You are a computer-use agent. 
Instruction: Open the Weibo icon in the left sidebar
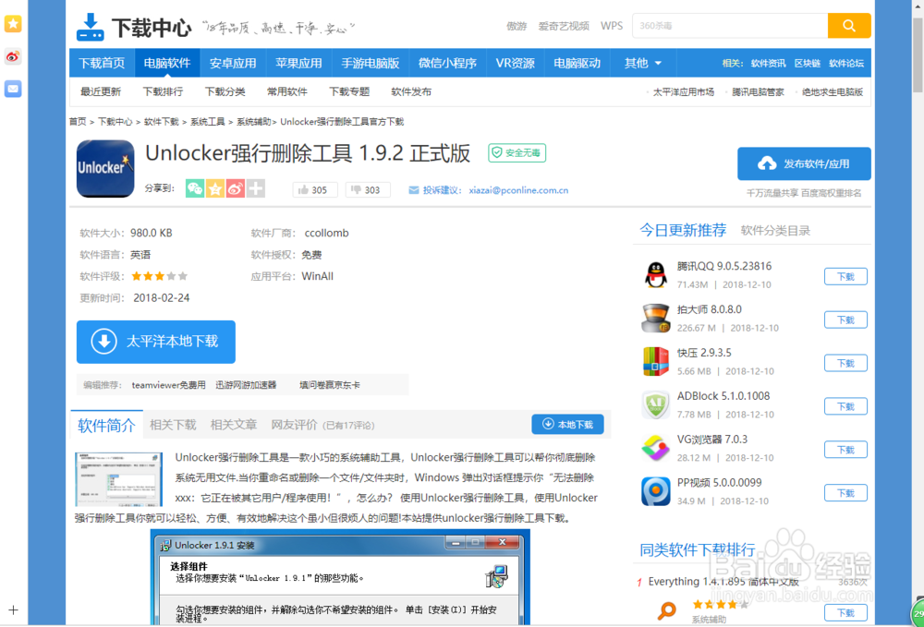point(13,56)
